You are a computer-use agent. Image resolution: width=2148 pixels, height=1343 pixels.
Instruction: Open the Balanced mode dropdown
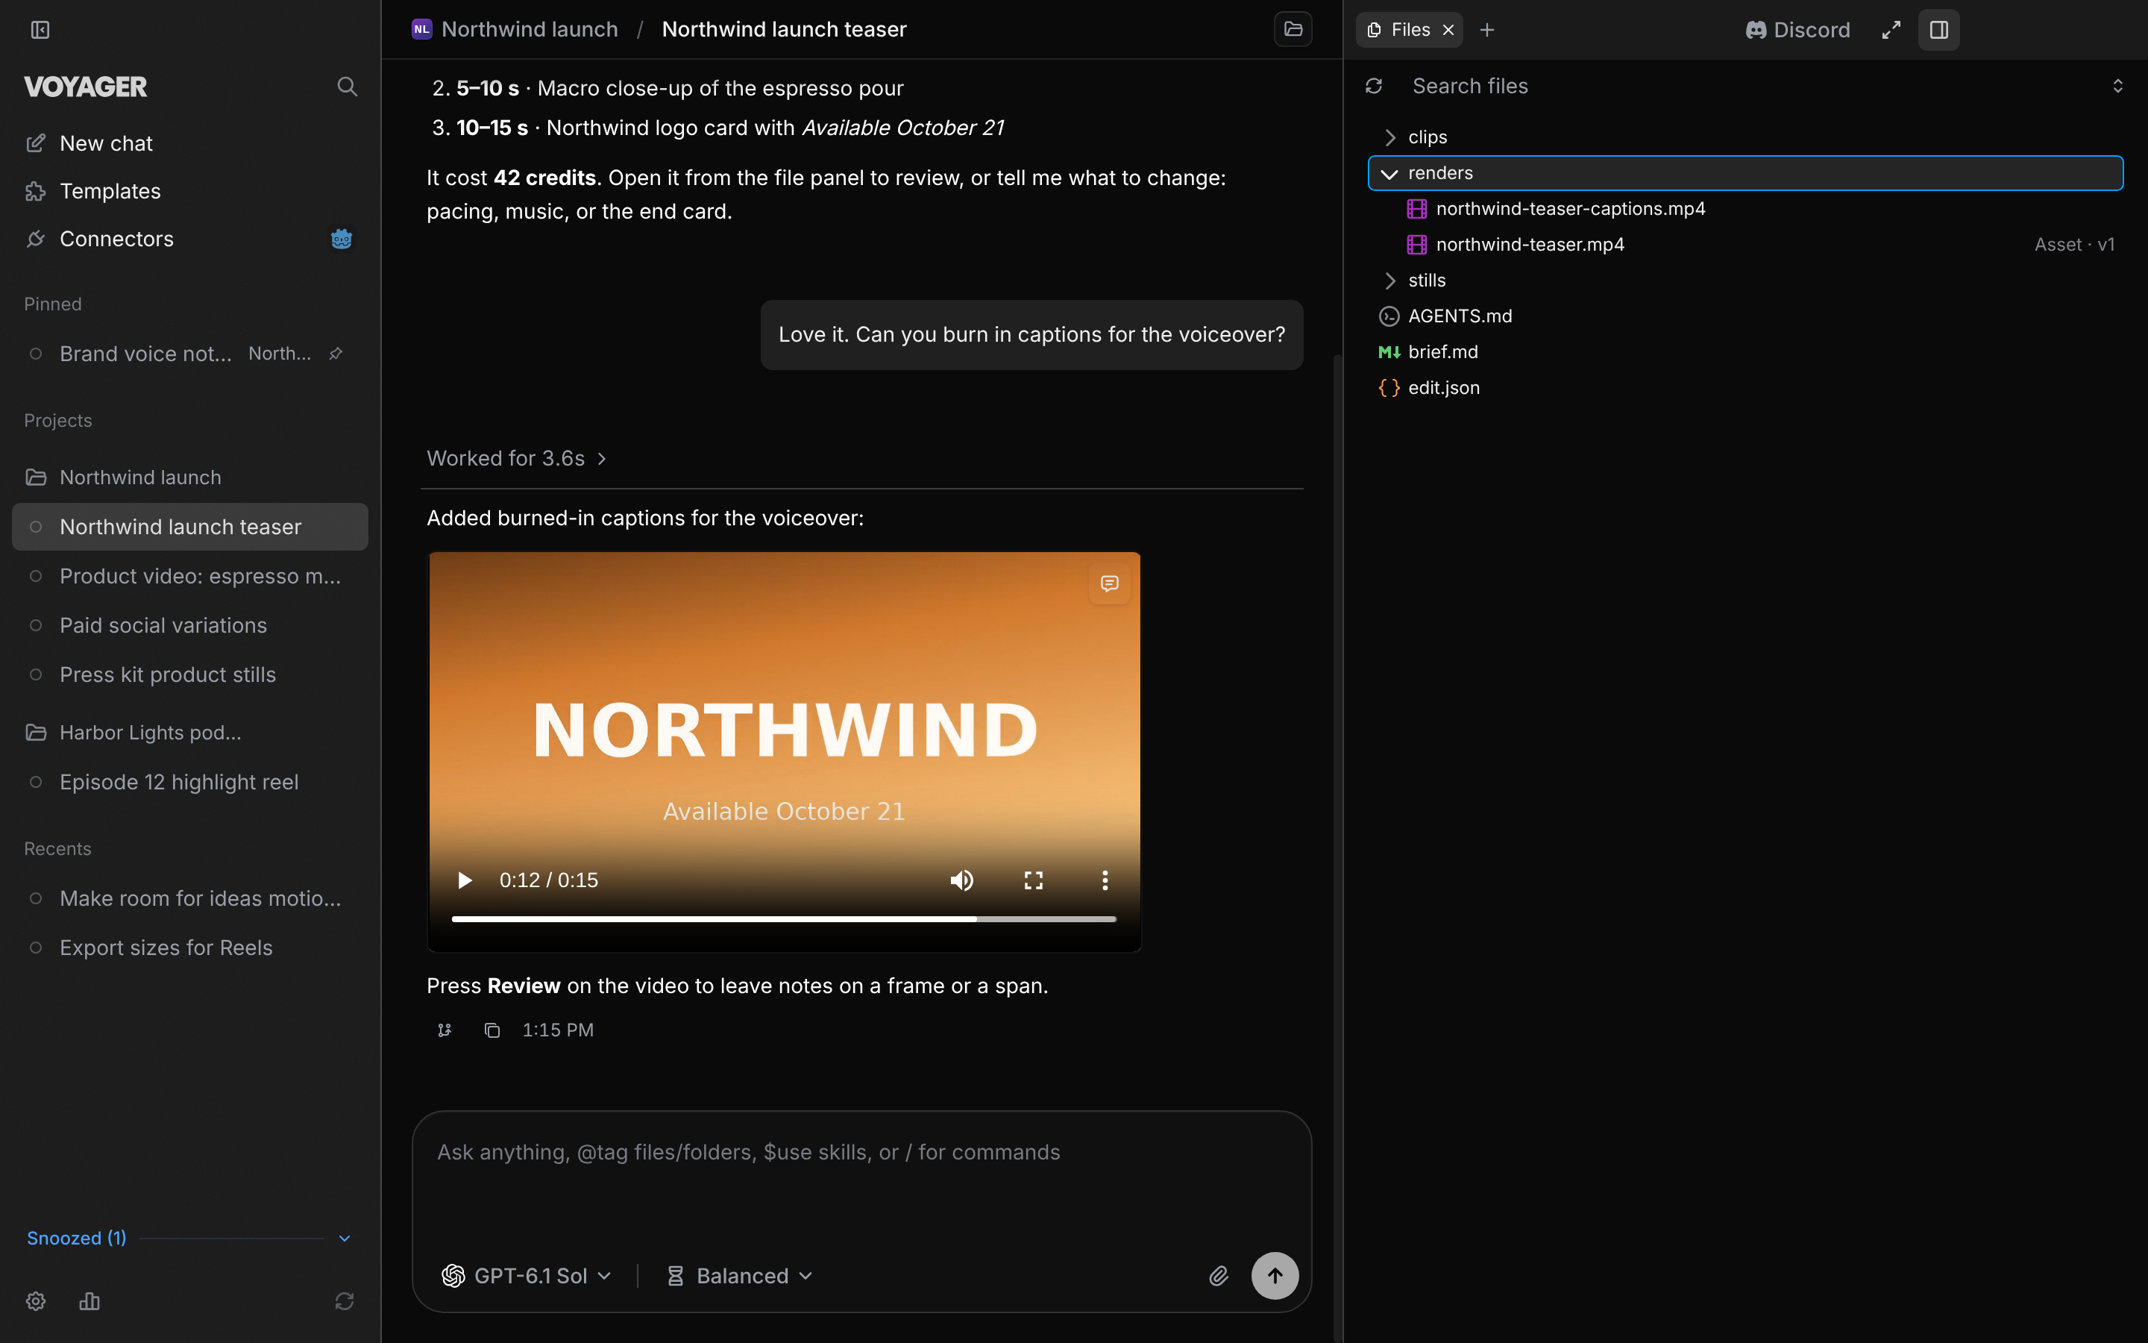coord(739,1276)
